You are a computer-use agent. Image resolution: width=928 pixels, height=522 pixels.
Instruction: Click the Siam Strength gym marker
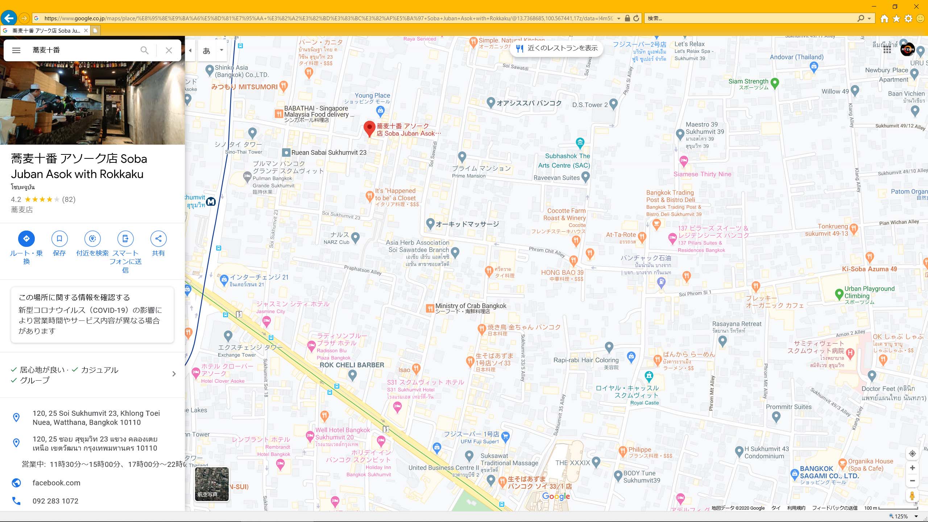(774, 83)
